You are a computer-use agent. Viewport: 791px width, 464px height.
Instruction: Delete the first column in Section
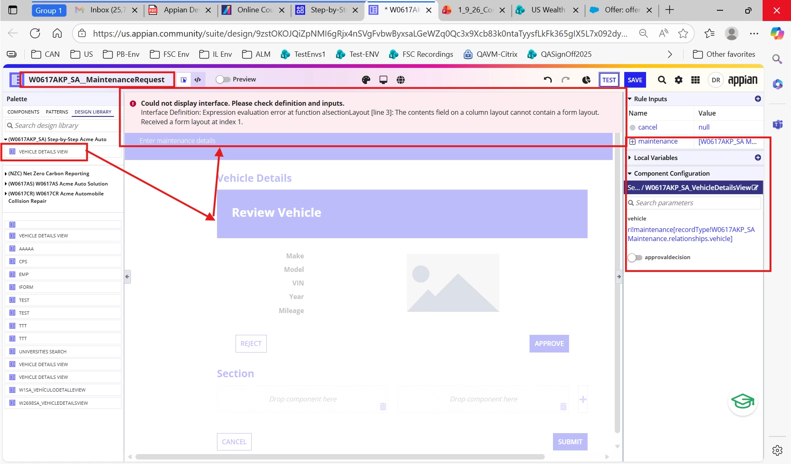click(383, 407)
